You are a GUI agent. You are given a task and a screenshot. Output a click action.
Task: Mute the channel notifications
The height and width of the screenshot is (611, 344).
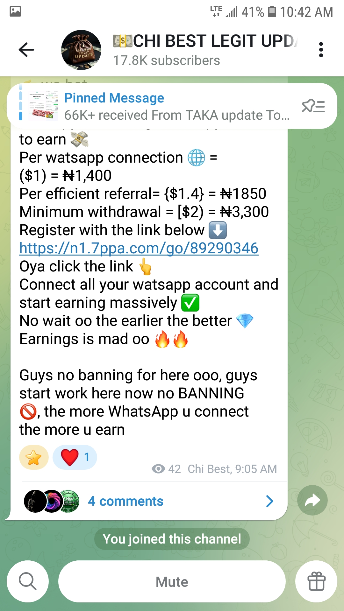click(x=172, y=581)
